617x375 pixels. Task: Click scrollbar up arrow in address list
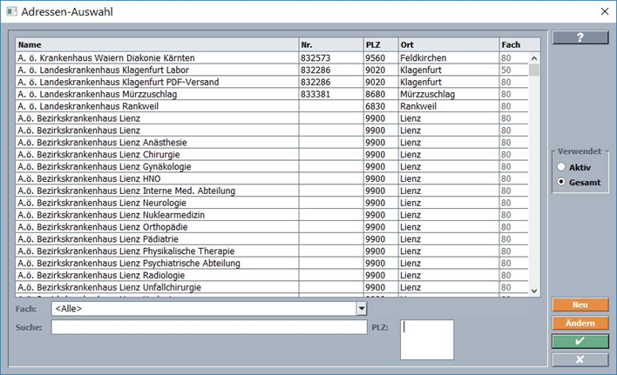point(534,58)
